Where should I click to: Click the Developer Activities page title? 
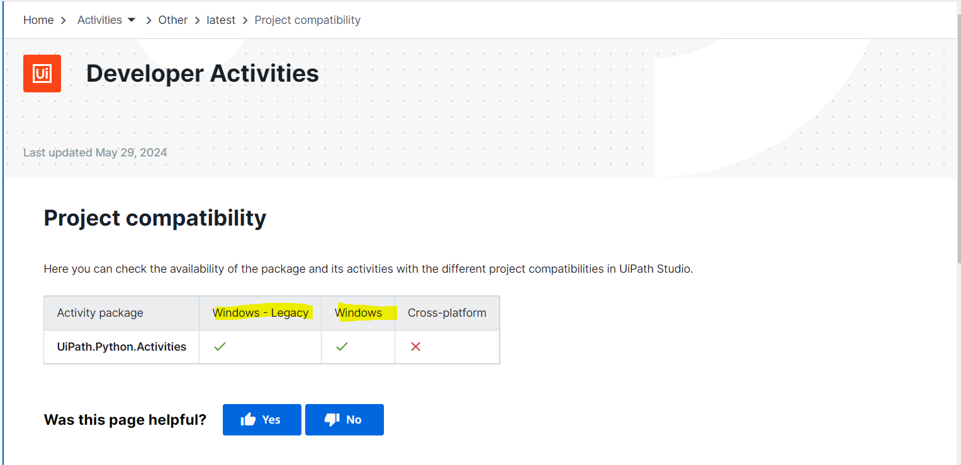click(x=203, y=74)
